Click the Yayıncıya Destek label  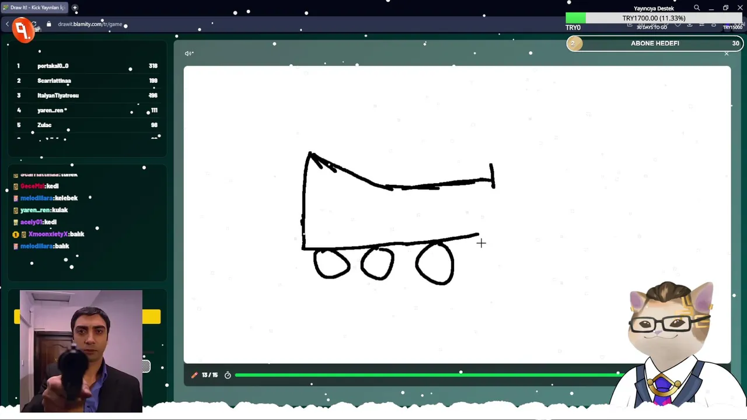click(x=654, y=8)
